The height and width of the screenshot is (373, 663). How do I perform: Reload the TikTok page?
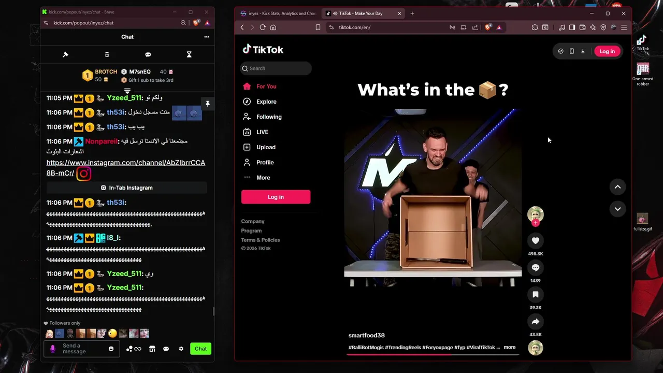[263, 27]
